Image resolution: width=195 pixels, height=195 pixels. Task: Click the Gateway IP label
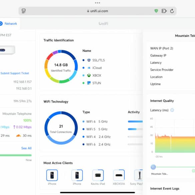click(x=158, y=55)
